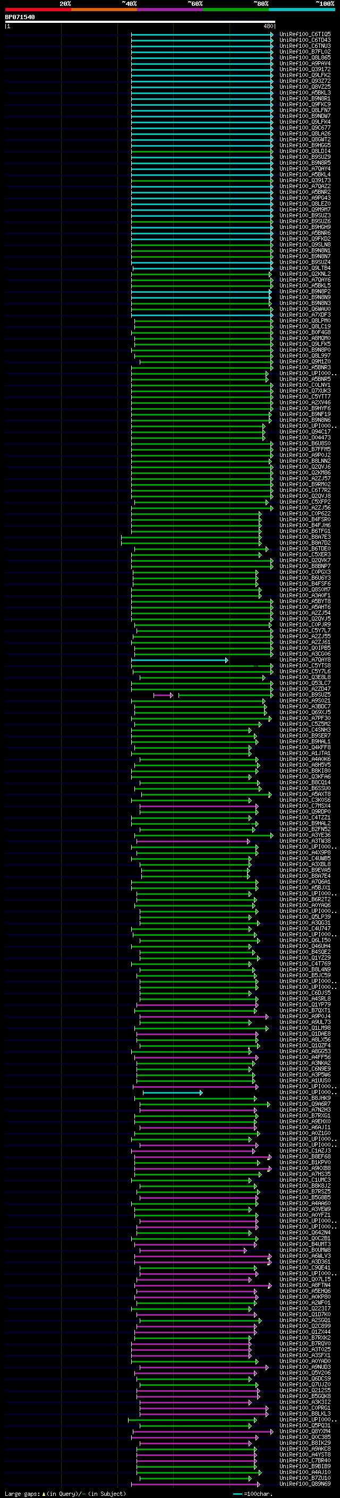This screenshot has width=340, height=1498.
Task: Click the label UniRef100_C5XFP2
Action: (305, 502)
